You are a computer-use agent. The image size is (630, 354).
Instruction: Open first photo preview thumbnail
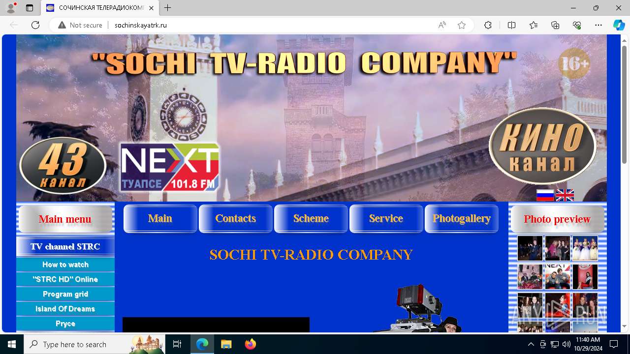point(530,248)
